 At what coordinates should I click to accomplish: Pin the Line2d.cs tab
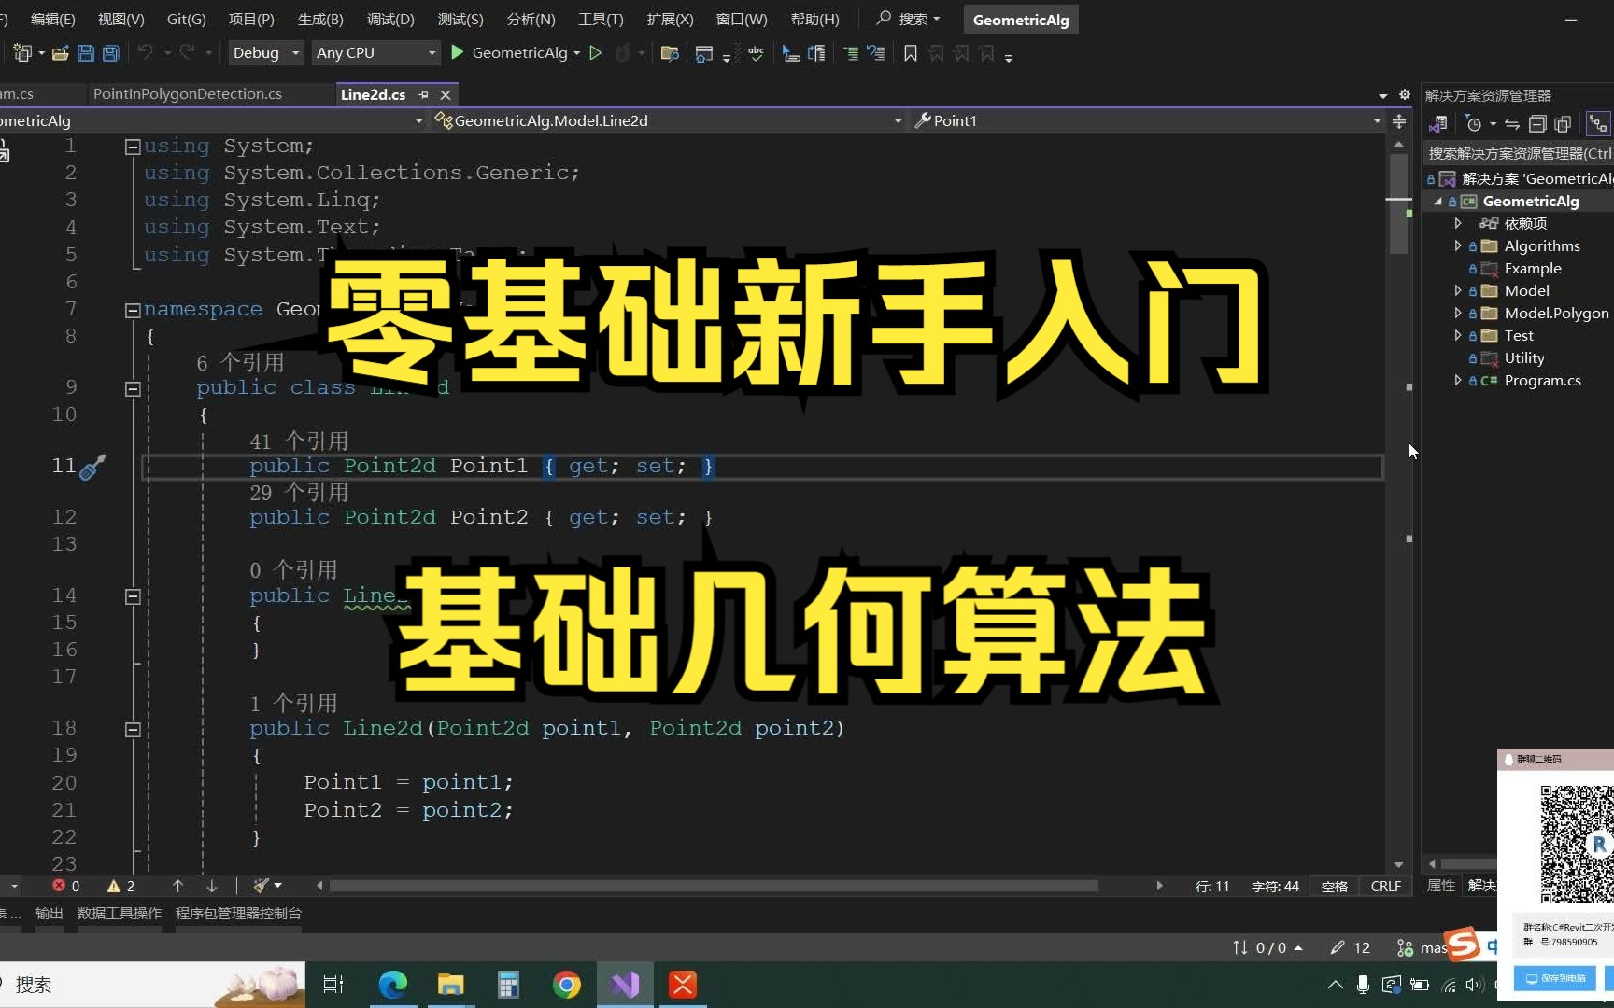(423, 95)
